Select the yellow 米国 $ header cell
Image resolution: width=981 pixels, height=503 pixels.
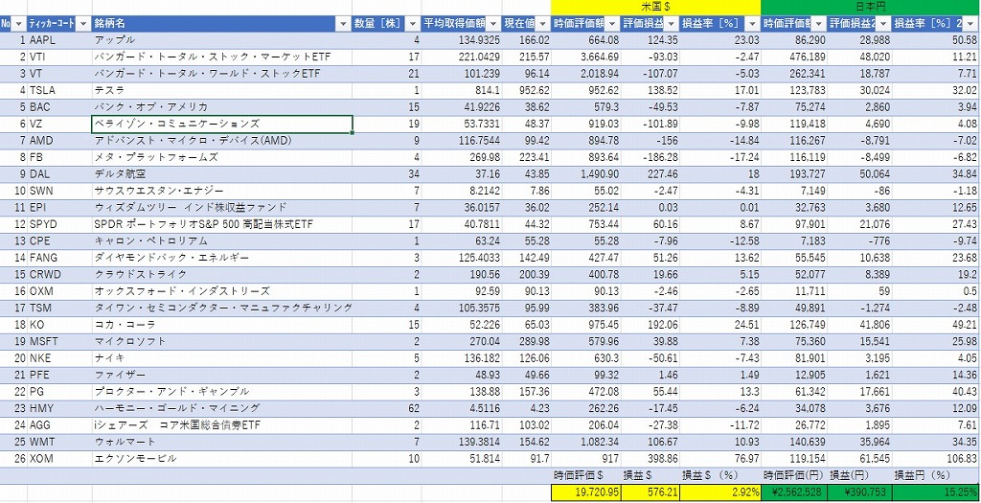click(655, 7)
